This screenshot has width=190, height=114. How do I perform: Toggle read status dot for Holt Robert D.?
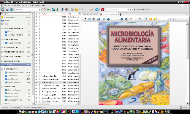click(36, 82)
